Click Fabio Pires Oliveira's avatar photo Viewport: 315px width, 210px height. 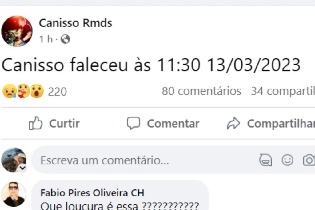coord(14,194)
